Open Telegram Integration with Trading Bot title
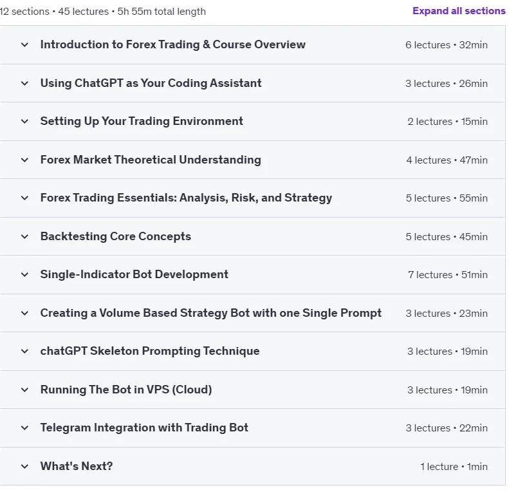The width and height of the screenshot is (509, 490). tap(144, 428)
